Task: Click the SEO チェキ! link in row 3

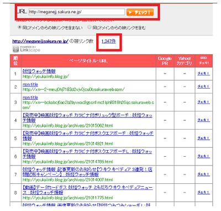Action: [203, 102]
